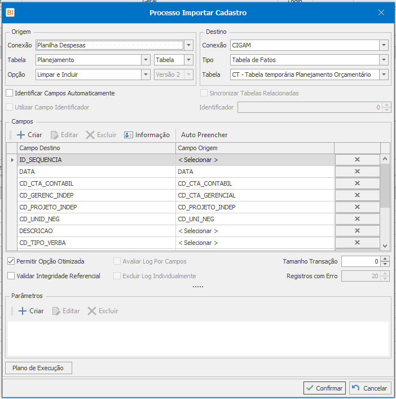Open the Plano de Execução button
This screenshot has height=399, width=396.
[39, 368]
